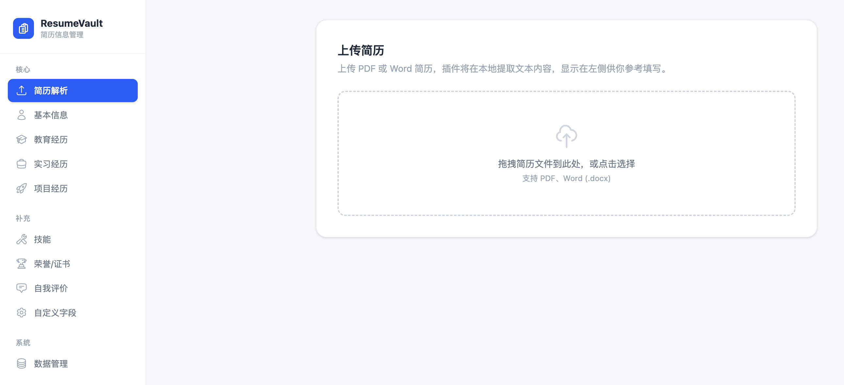The height and width of the screenshot is (385, 844).
Task: Open the 自定义字段 menu item
Action: point(55,313)
